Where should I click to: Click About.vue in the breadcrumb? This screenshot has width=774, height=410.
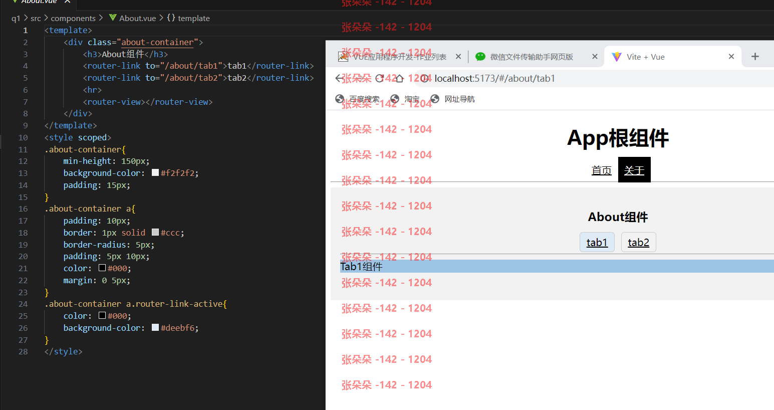(138, 18)
